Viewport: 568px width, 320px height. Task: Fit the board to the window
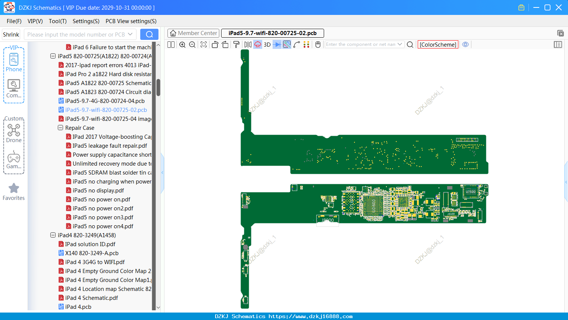click(204, 44)
